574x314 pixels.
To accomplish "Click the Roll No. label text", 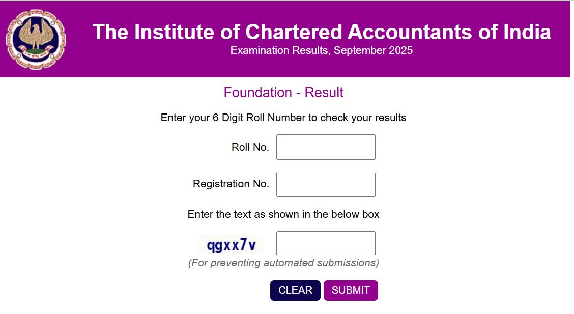I will coord(249,146).
